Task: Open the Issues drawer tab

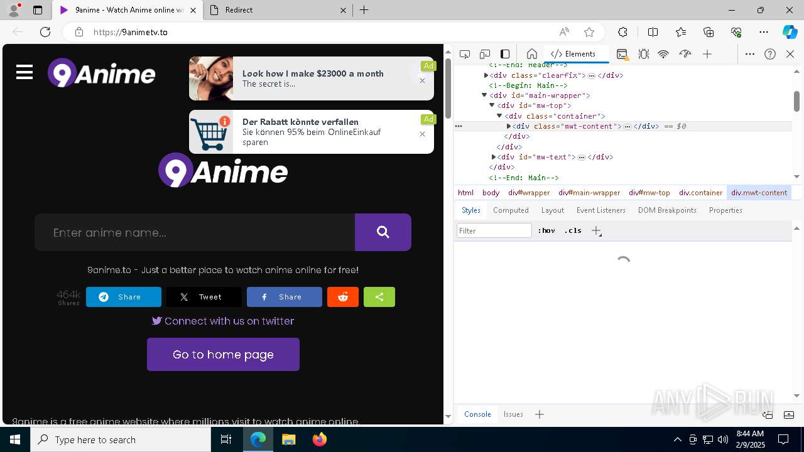Action: coord(513,414)
